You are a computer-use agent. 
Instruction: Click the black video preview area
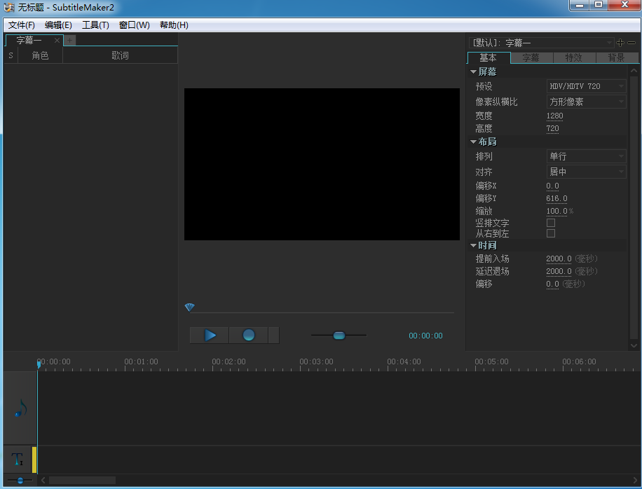(x=322, y=164)
